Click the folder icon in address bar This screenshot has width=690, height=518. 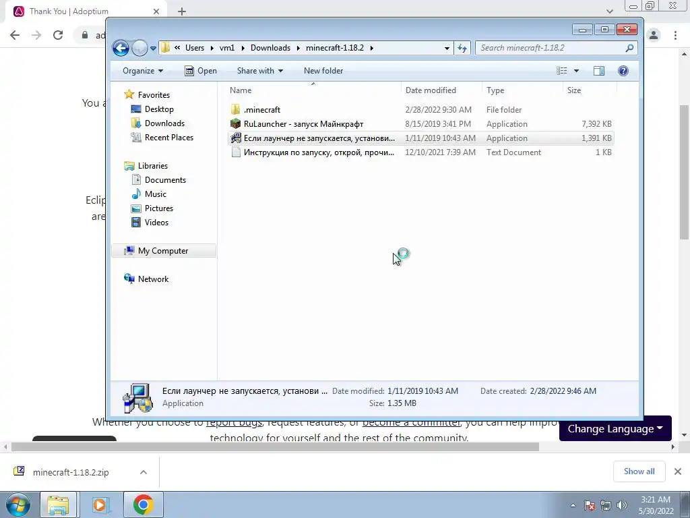pos(166,48)
